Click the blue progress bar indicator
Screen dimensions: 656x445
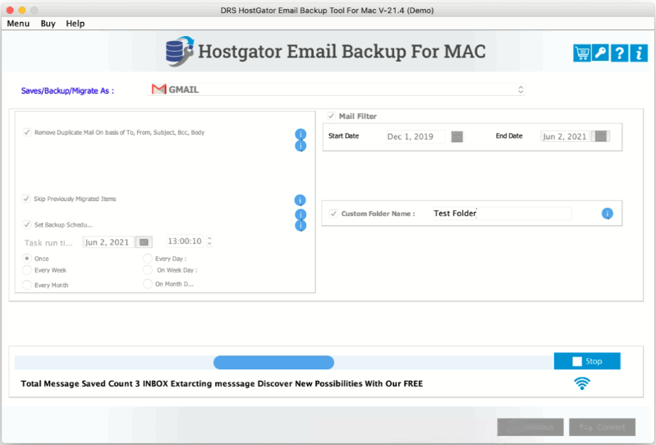click(x=273, y=362)
